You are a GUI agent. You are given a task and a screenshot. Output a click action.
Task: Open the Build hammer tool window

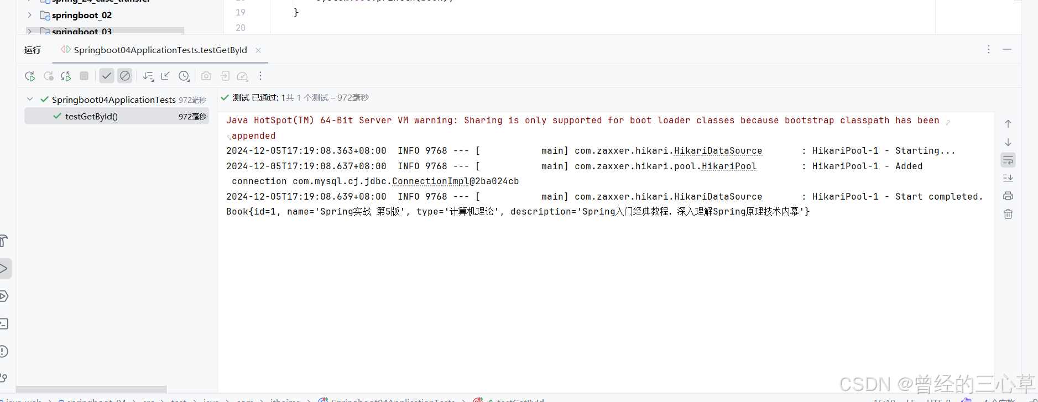pyautogui.click(x=4, y=241)
